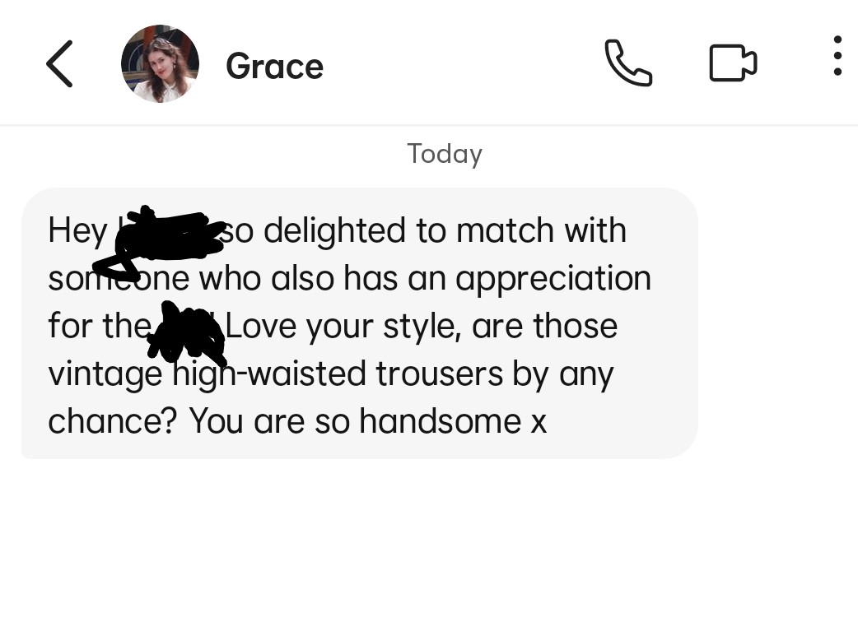Image resolution: width=858 pixels, height=622 pixels.
Task: Click the word 'appreciation' in the message
Action: (553, 279)
